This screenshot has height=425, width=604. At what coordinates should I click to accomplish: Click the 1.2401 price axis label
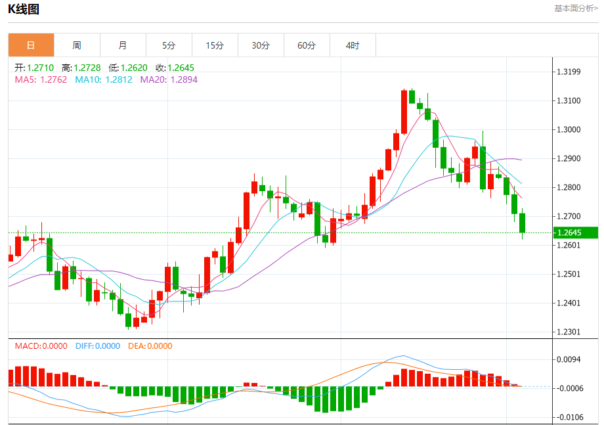point(569,303)
